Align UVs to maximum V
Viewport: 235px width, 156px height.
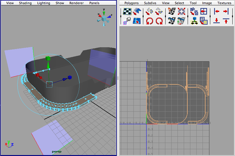tap(226, 21)
